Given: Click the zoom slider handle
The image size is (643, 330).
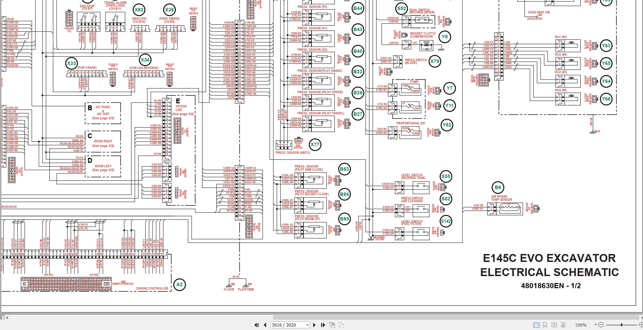Looking at the screenshot, I should (622, 325).
